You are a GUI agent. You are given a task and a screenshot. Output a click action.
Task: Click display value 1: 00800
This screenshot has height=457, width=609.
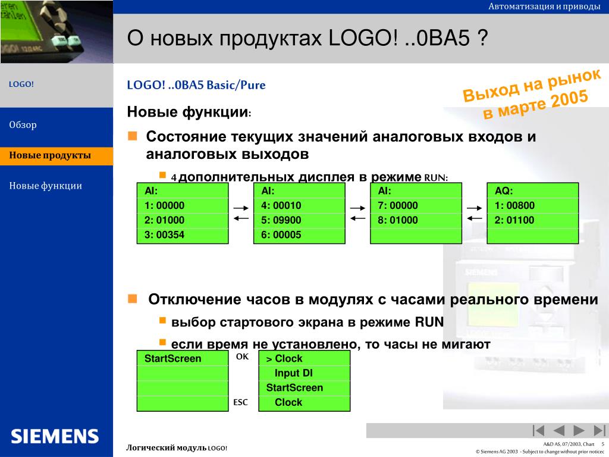point(514,205)
